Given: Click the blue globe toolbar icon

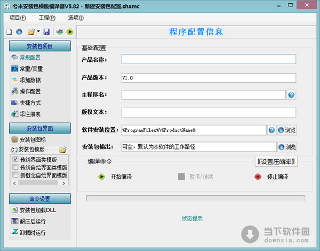Looking at the screenshot, I should point(19,32).
